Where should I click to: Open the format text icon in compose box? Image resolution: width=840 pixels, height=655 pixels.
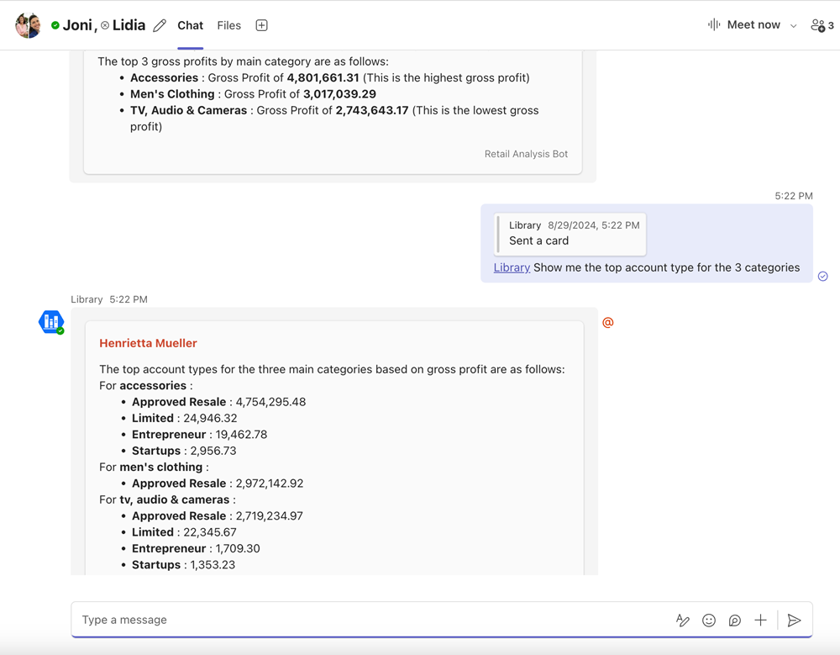tap(683, 621)
